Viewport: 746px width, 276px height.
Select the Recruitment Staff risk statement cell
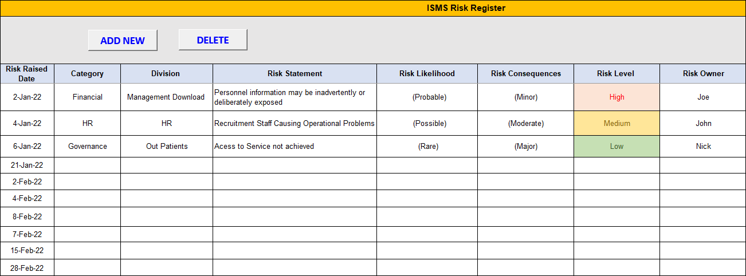coord(295,123)
